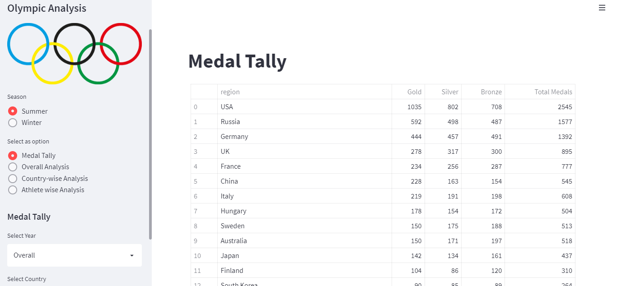Screen dimensions: 617x286
Task: Click the USA cell in the medal table
Action: [x=227, y=107]
